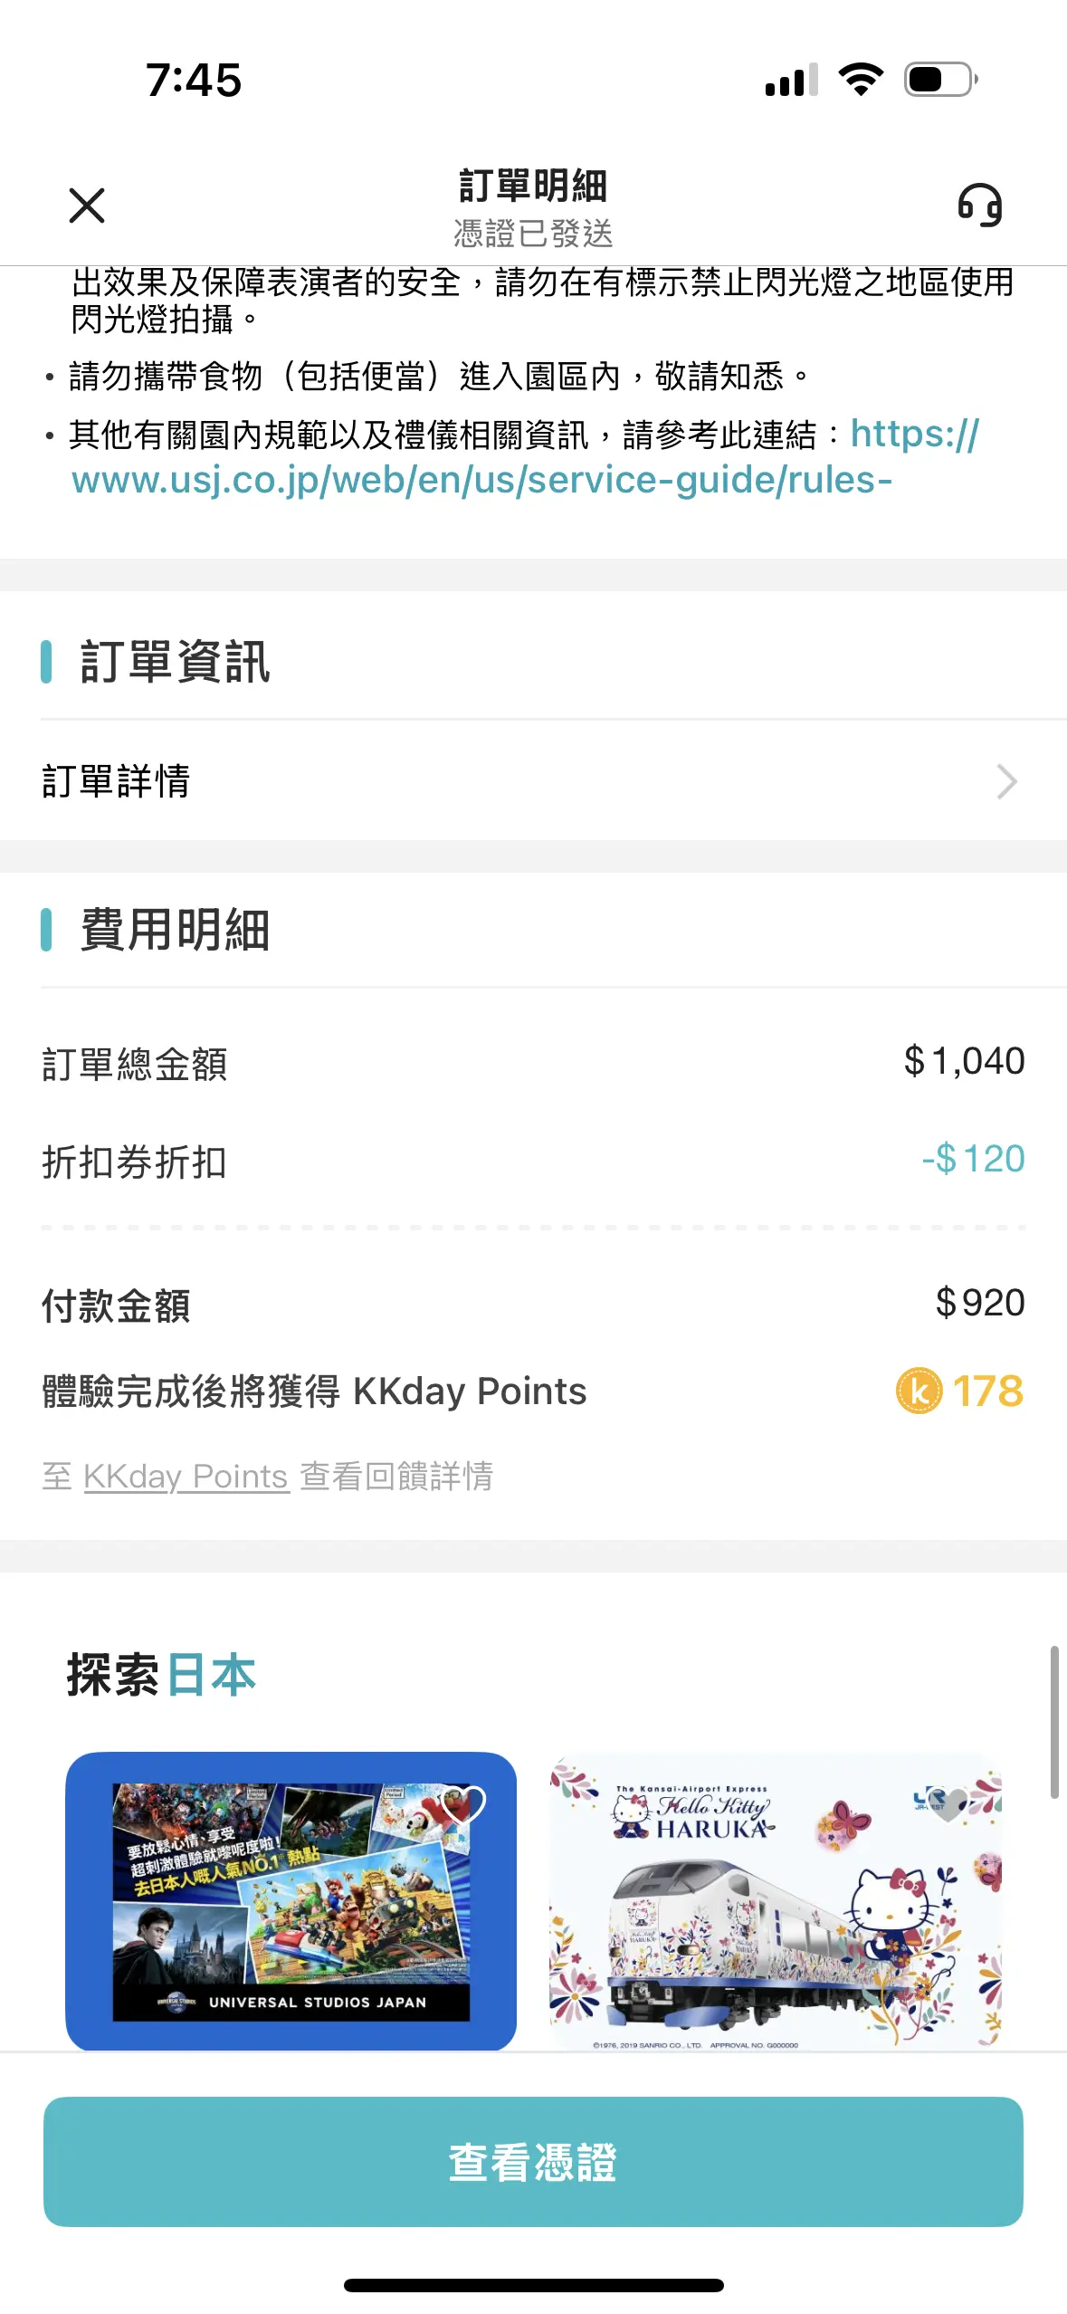This screenshot has height=2314, width=1067.
Task: Tap the cellular signal bars icon
Action: [x=791, y=80]
